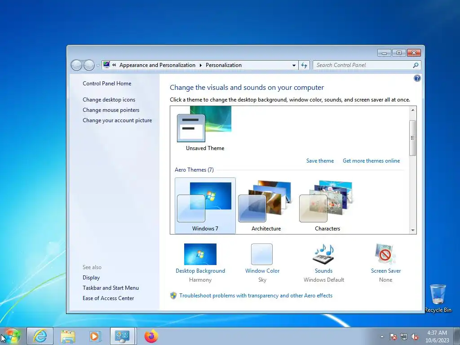Screen dimensions: 460x345
Task: Click the Control Panel taskbar button
Action: (123, 336)
